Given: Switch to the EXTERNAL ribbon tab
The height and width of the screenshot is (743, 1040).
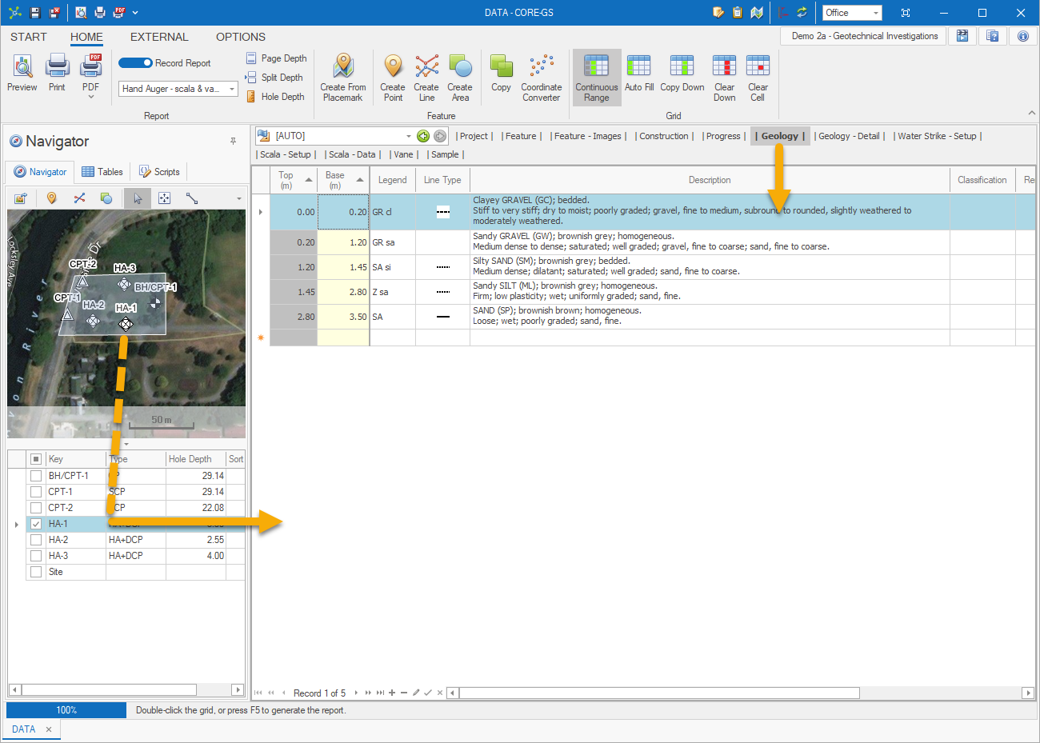Looking at the screenshot, I should (159, 37).
